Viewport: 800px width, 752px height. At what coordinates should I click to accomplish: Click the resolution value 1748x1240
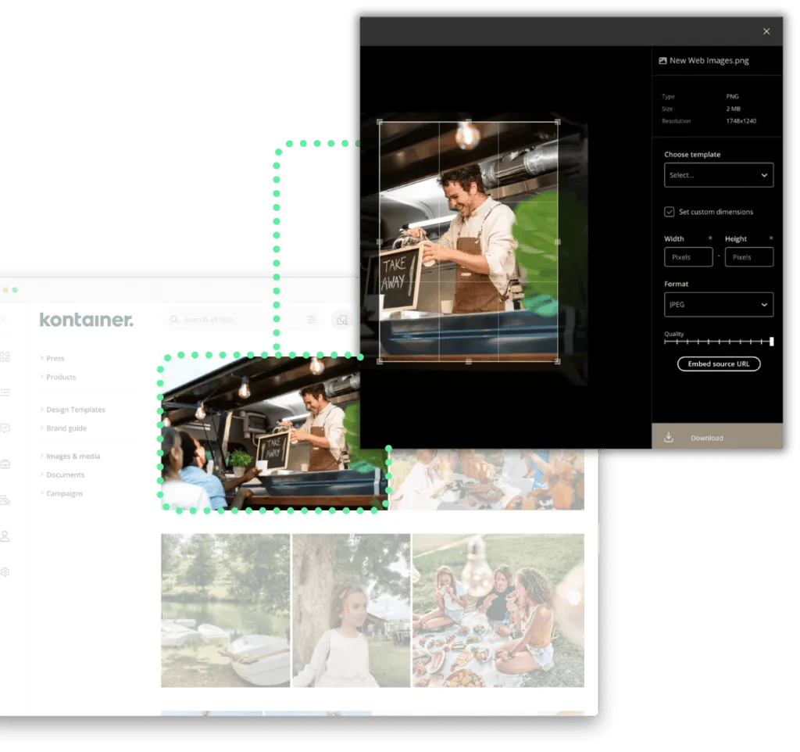coord(741,121)
